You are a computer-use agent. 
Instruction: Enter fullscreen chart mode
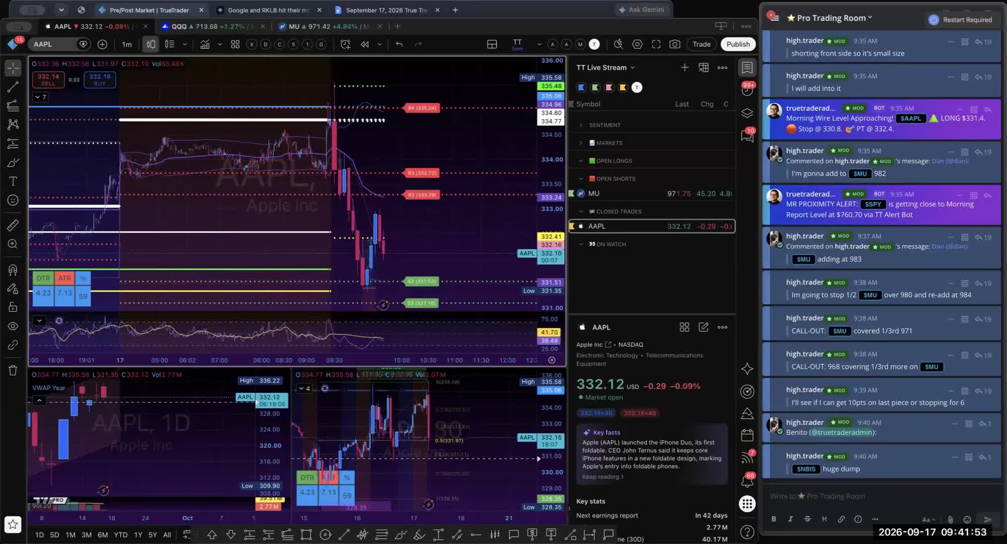[656, 44]
